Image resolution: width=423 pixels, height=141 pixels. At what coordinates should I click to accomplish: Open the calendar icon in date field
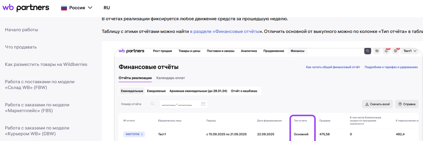click(x=203, y=104)
